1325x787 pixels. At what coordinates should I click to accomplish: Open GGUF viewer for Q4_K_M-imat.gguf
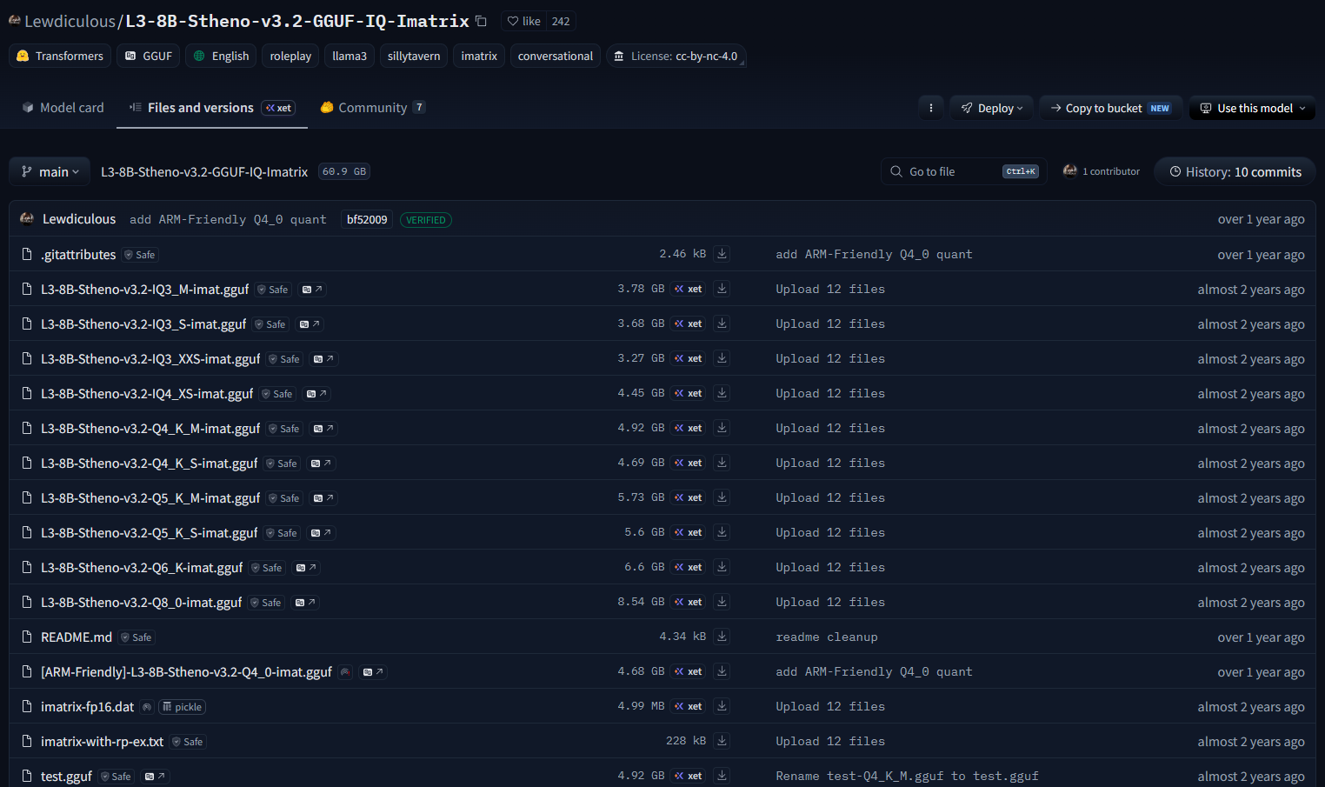[323, 429]
